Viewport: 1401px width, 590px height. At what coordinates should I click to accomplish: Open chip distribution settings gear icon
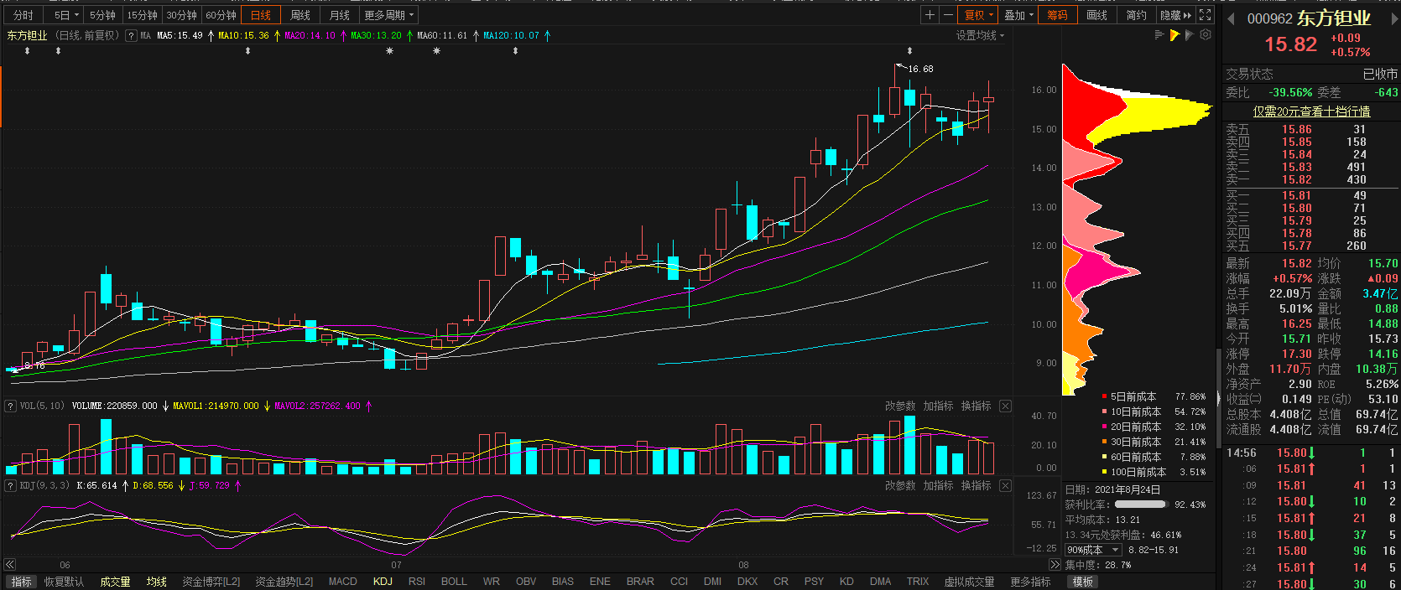click(x=1206, y=35)
